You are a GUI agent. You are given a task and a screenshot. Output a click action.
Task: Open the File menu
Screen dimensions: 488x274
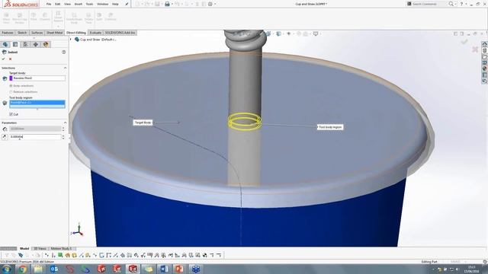[49, 4]
